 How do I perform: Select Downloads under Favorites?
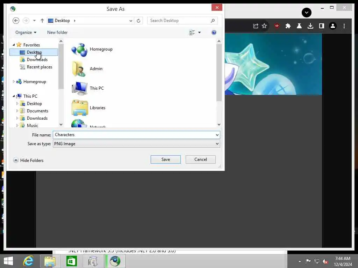click(37, 59)
